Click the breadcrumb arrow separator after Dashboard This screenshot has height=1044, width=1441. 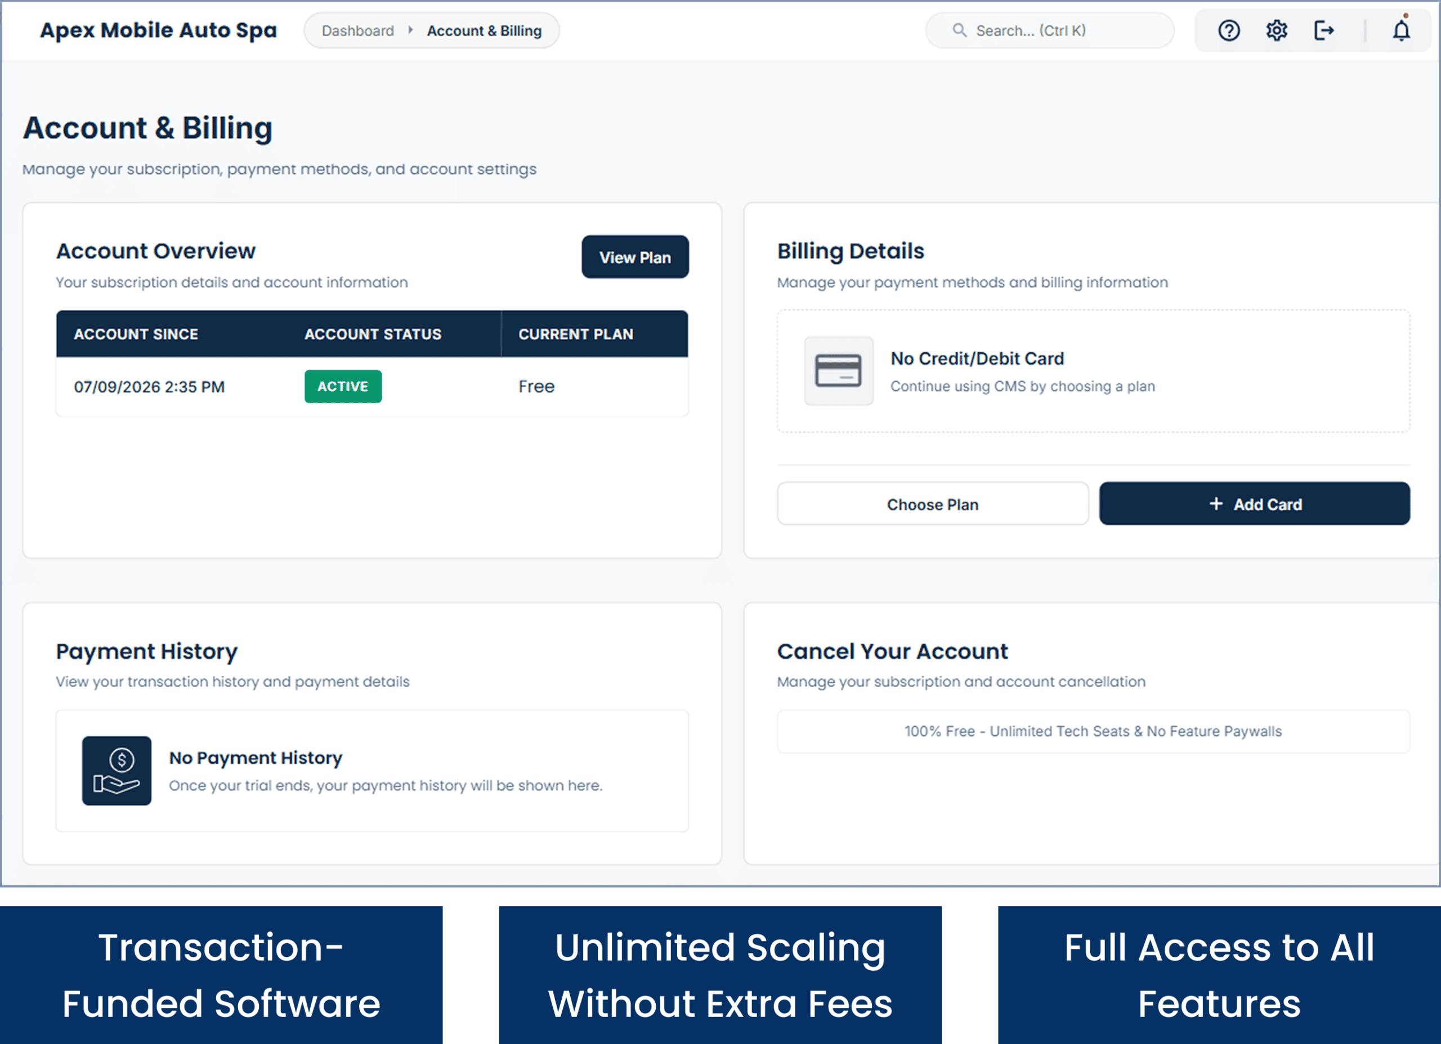[x=410, y=30]
